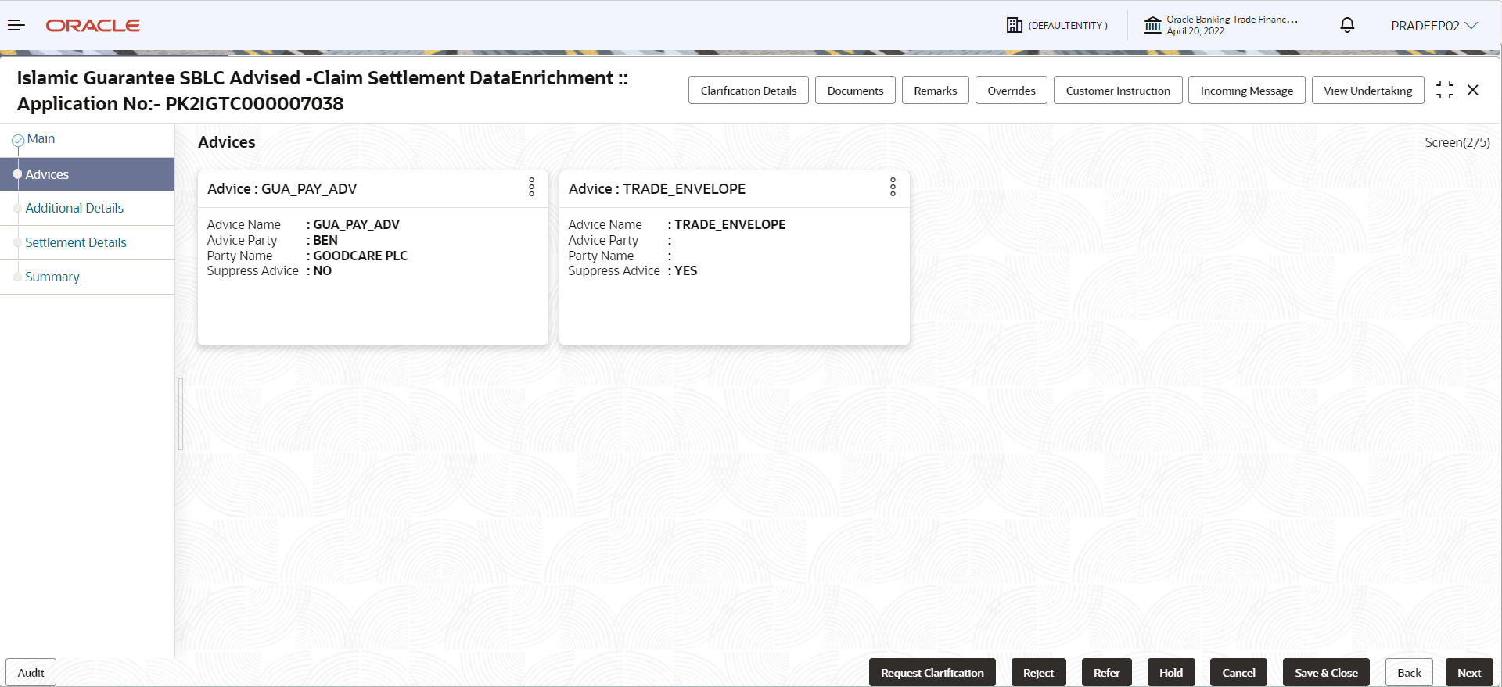Click the Screen(2/5) indicator

1457,142
